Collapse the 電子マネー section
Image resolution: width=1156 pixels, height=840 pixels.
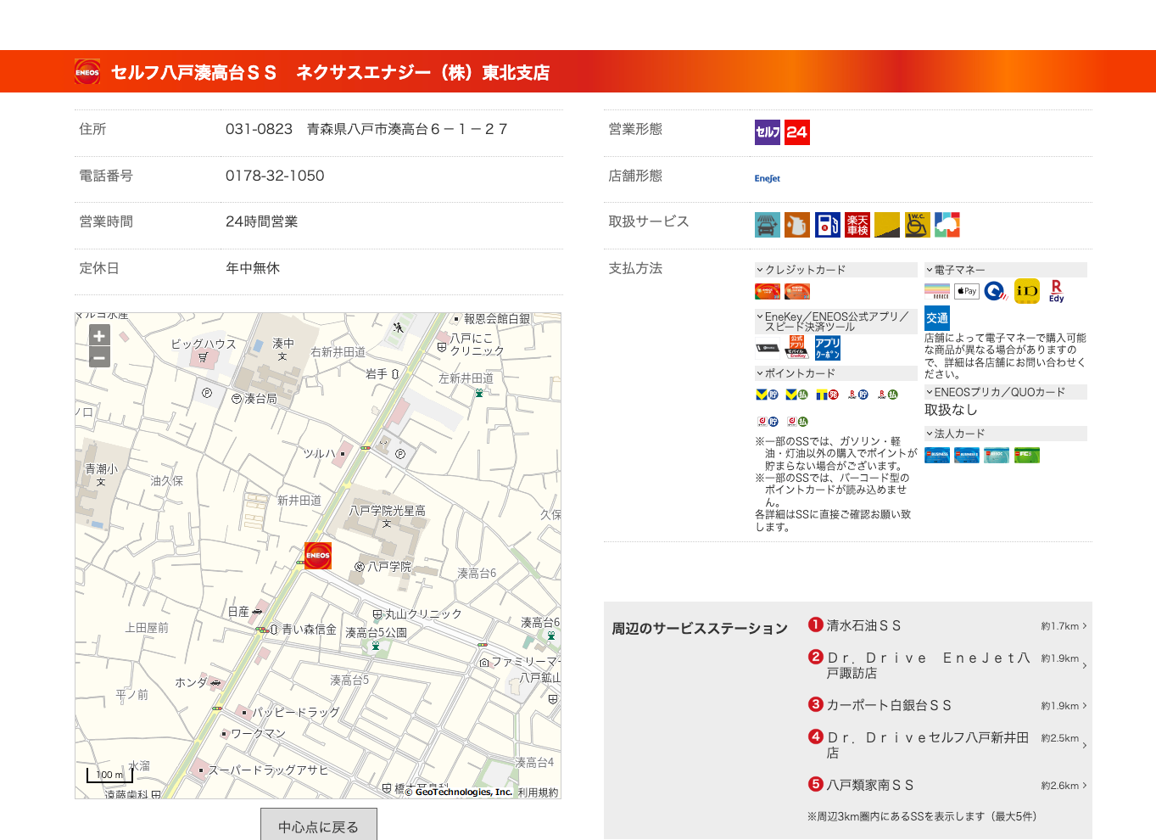1006,270
